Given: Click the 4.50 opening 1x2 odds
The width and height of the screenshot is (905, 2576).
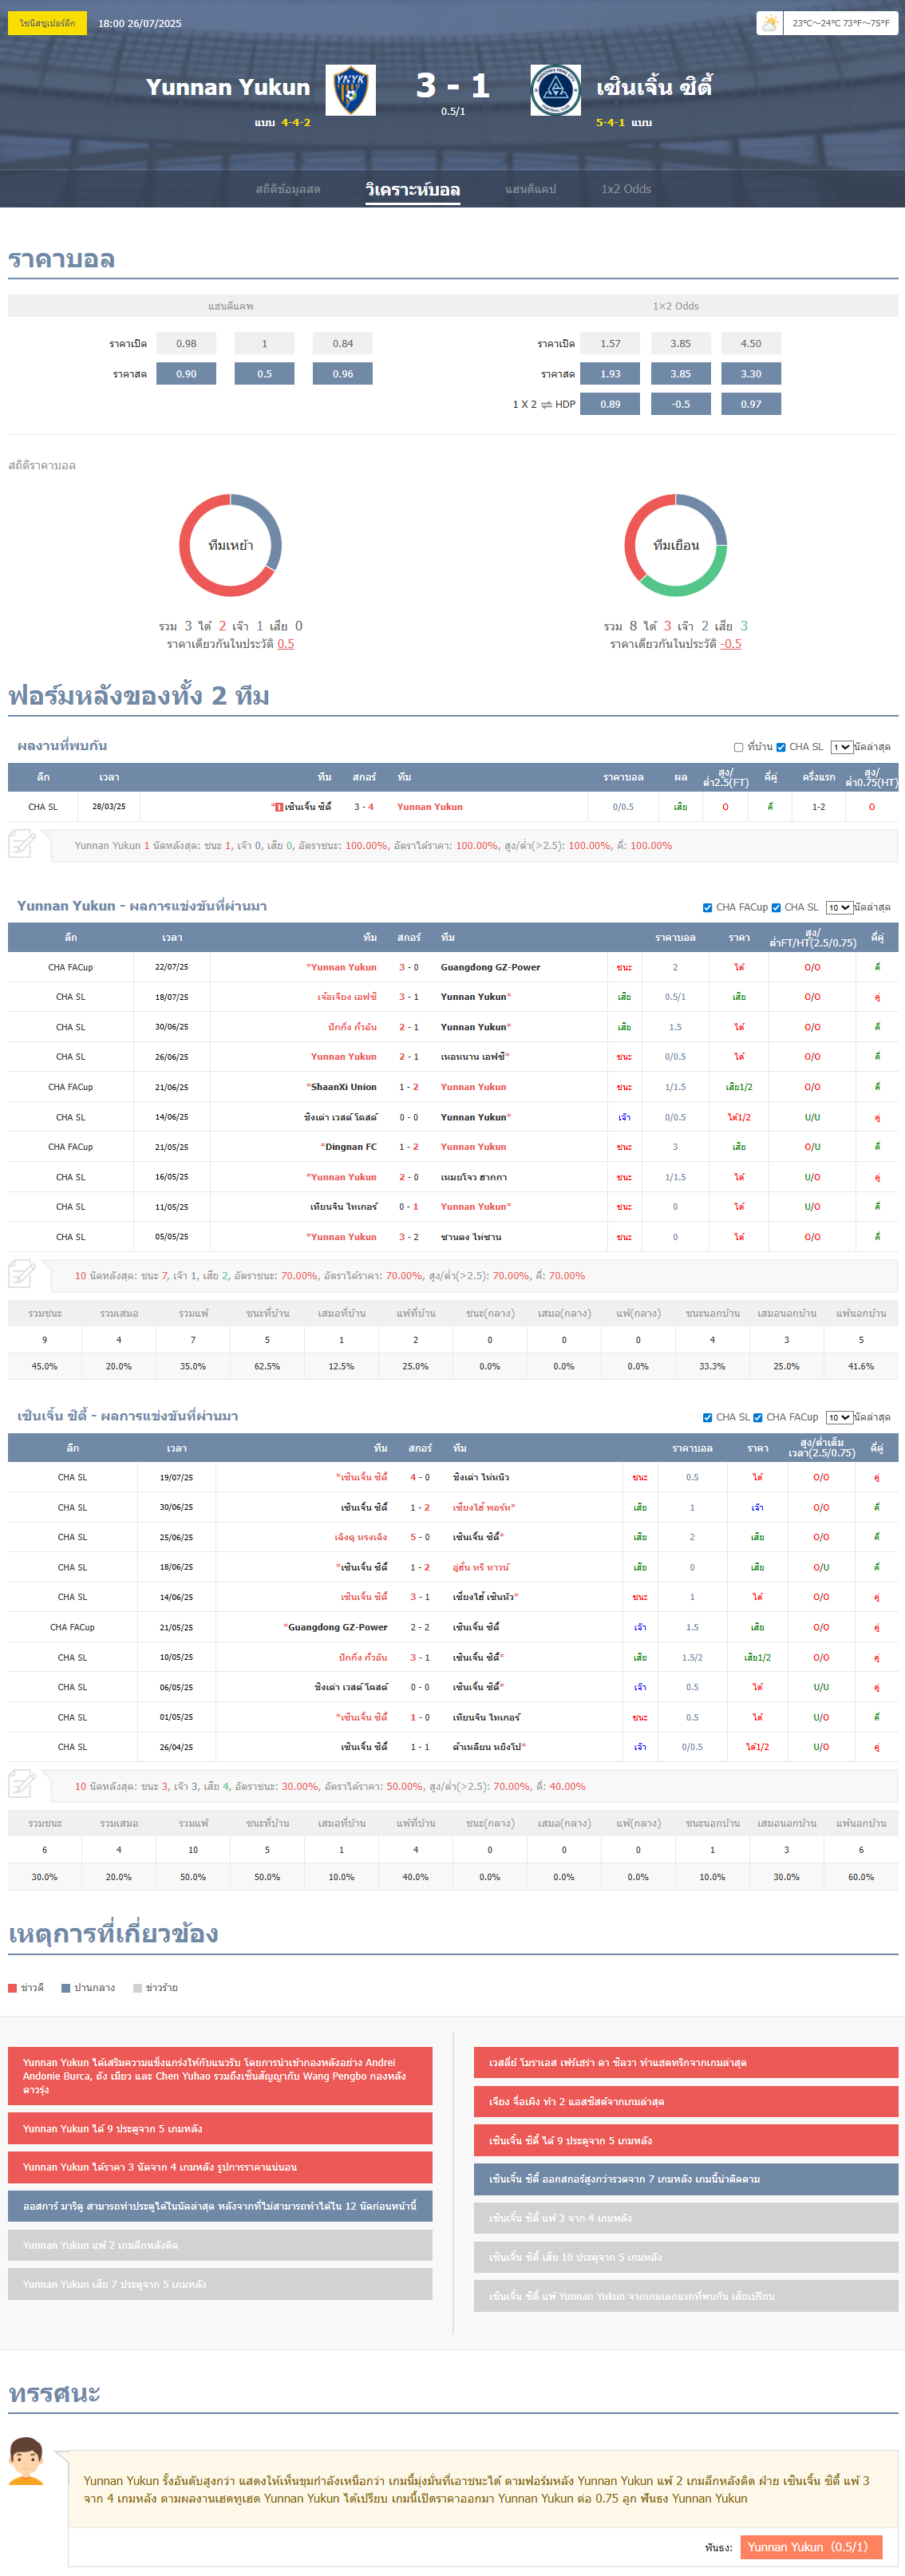Looking at the screenshot, I should click(x=751, y=343).
